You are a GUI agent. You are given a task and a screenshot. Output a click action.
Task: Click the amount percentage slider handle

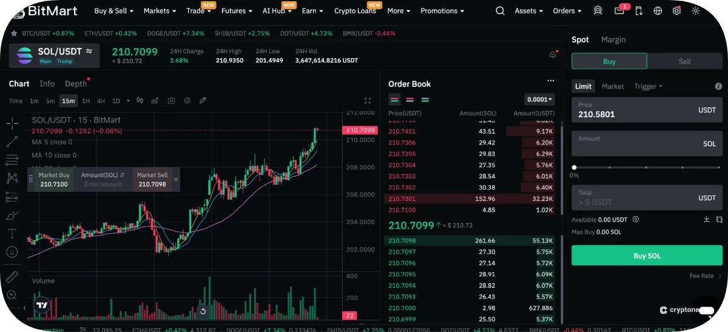[574, 168]
